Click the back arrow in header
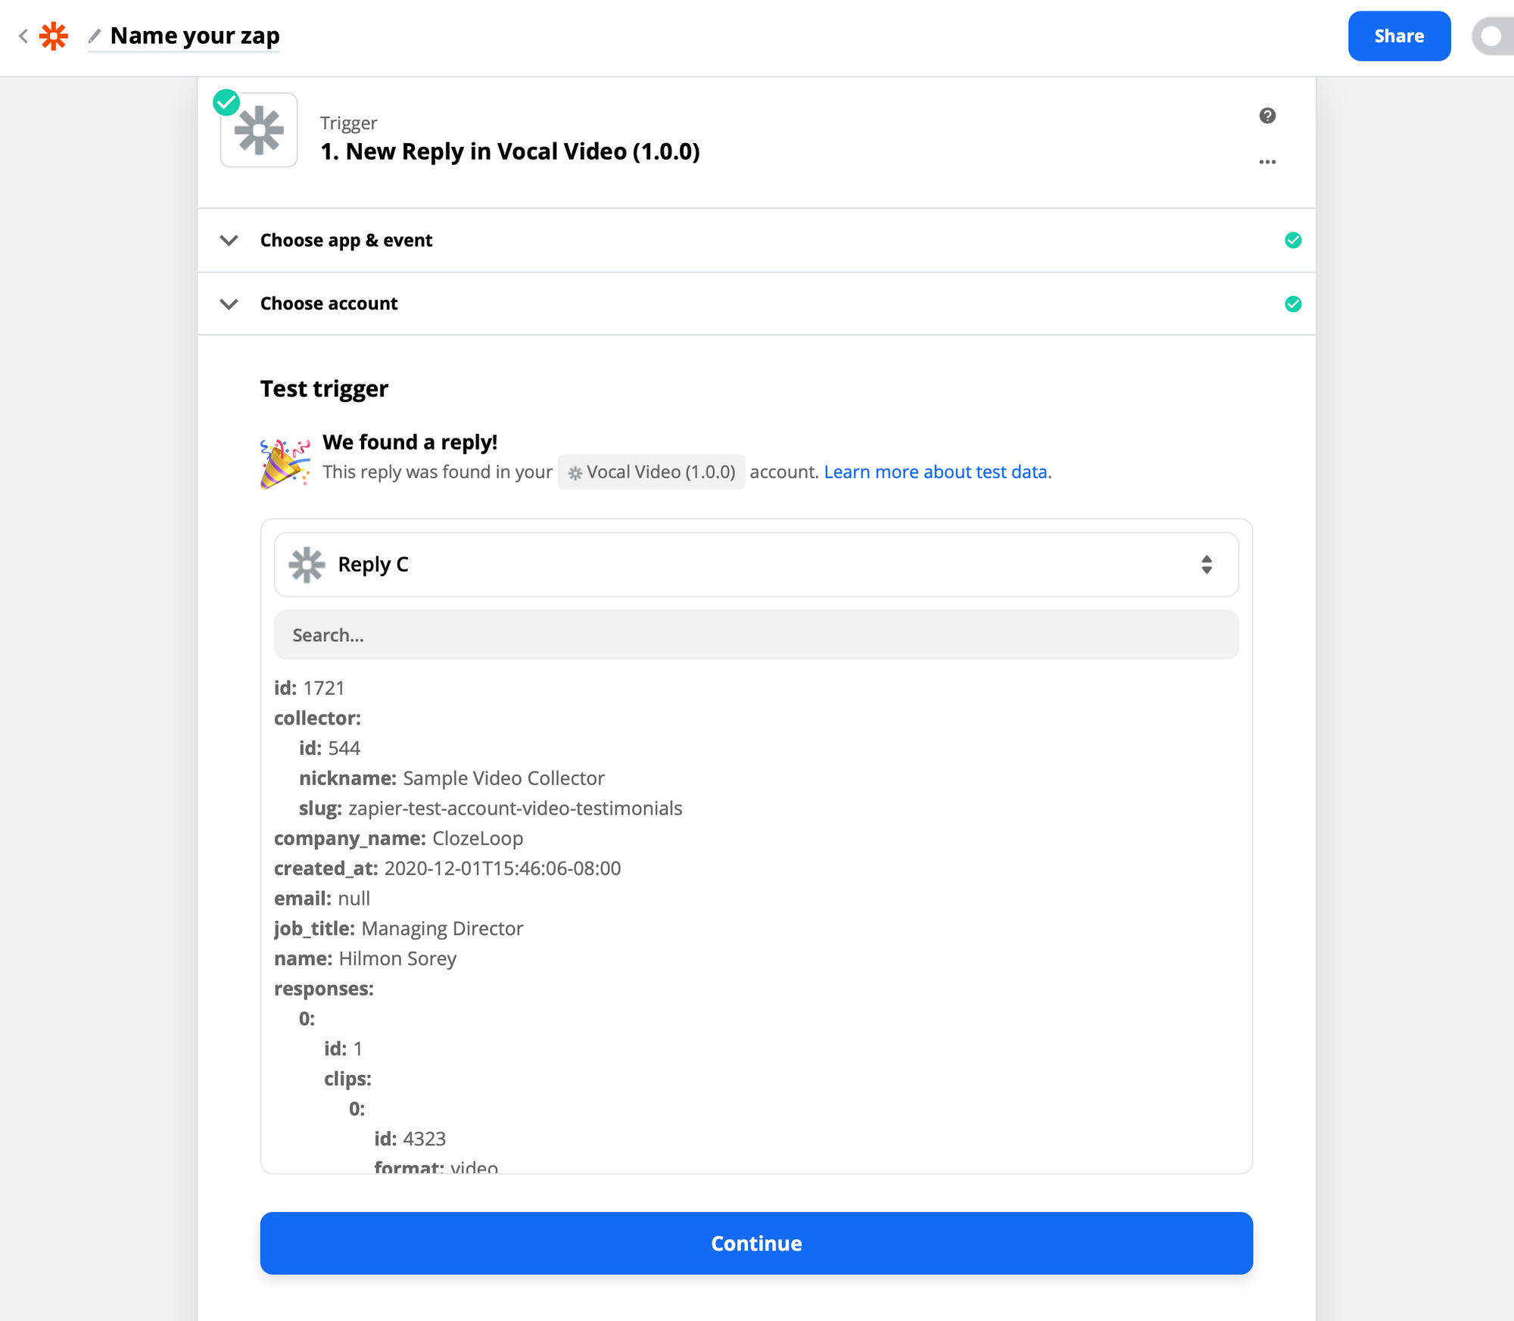The height and width of the screenshot is (1321, 1514). coord(23,36)
